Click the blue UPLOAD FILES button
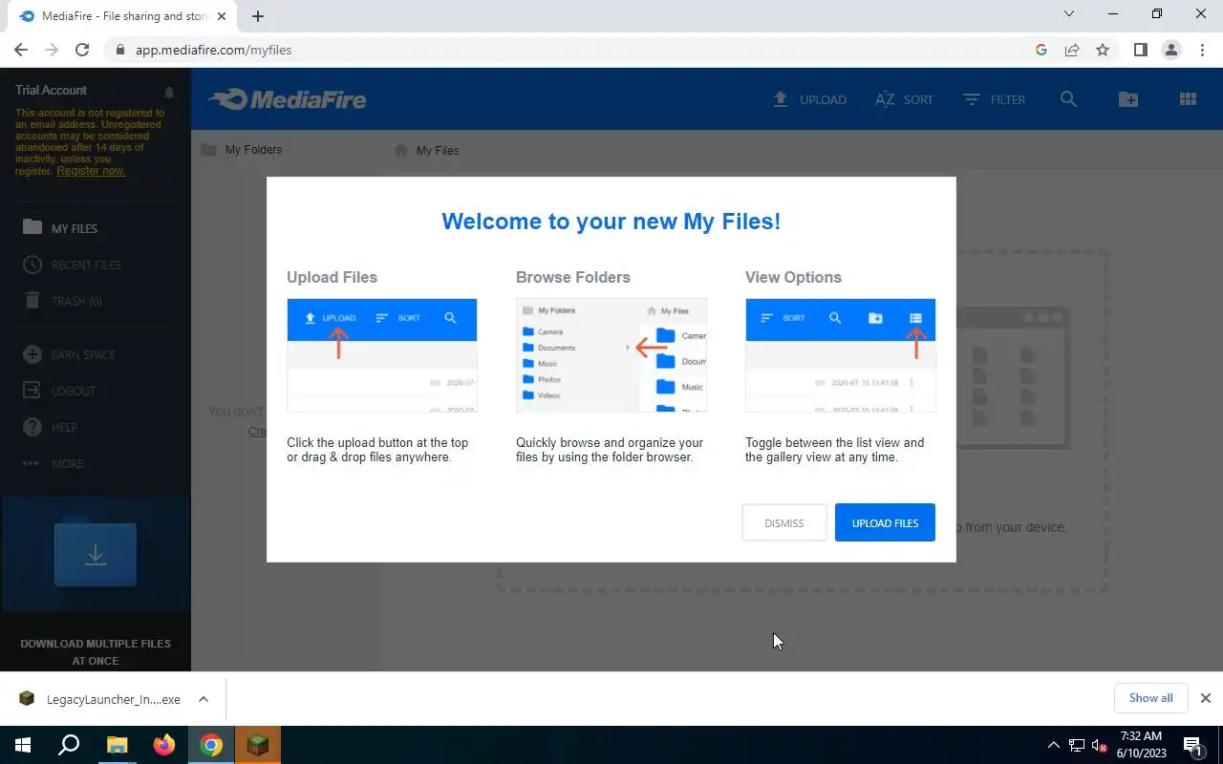The width and height of the screenshot is (1223, 764). (885, 522)
